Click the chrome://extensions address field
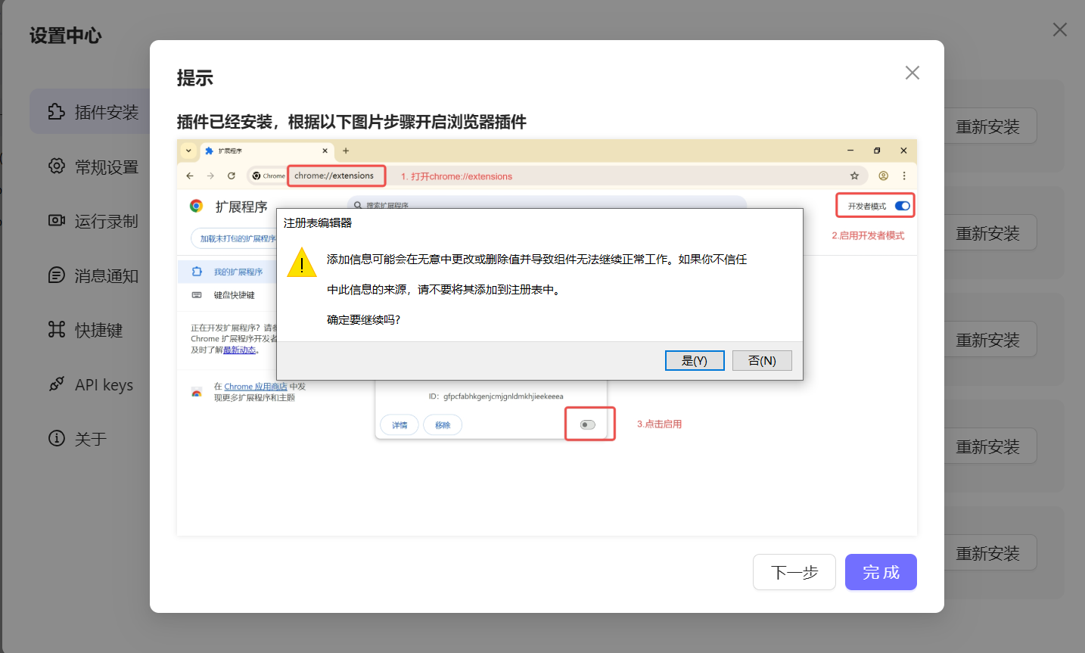The height and width of the screenshot is (653, 1085). [x=334, y=176]
